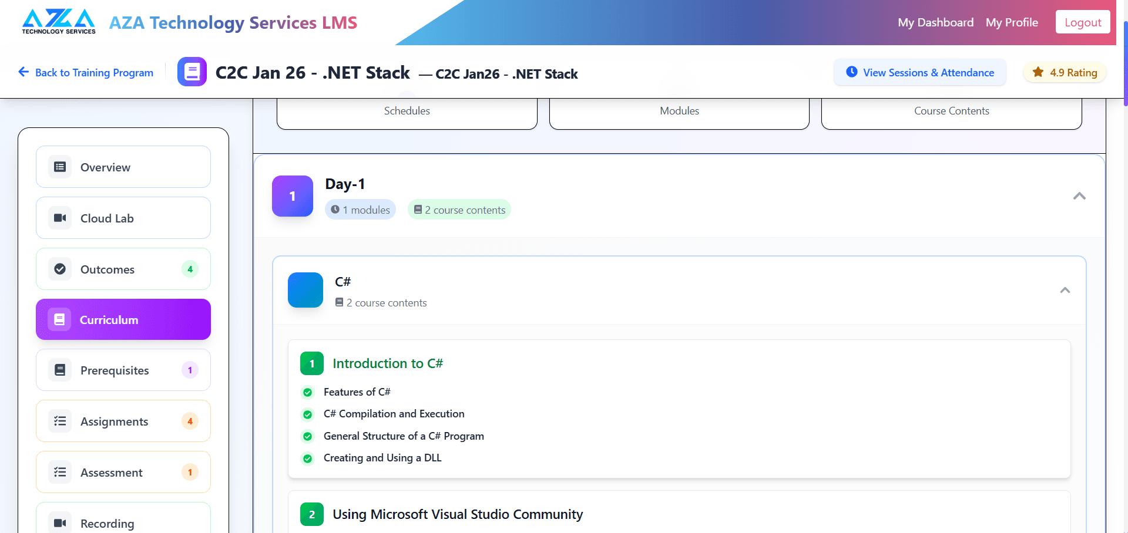Go Back to Training Program

pyautogui.click(x=86, y=72)
